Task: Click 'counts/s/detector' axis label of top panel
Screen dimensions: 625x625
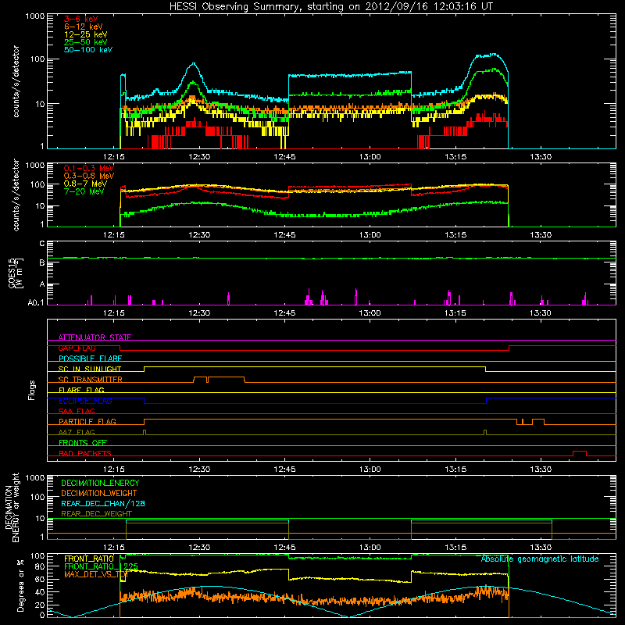Action: pos(16,81)
